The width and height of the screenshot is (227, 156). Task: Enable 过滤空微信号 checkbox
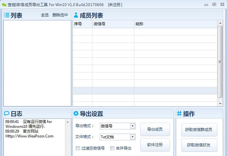coord(78,148)
